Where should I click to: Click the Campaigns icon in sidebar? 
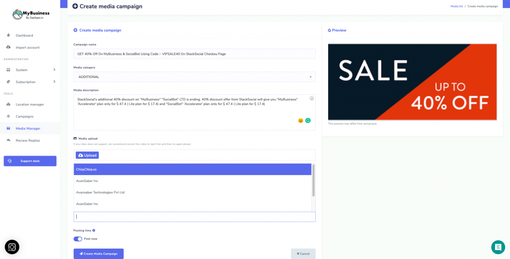pos(8,116)
